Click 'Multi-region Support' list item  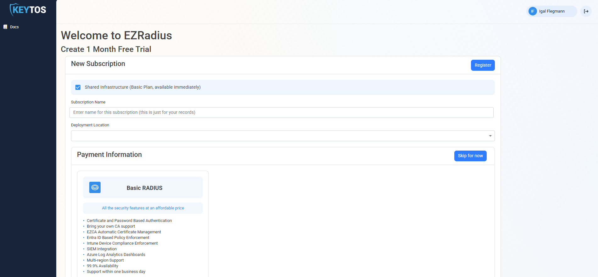(x=105, y=260)
